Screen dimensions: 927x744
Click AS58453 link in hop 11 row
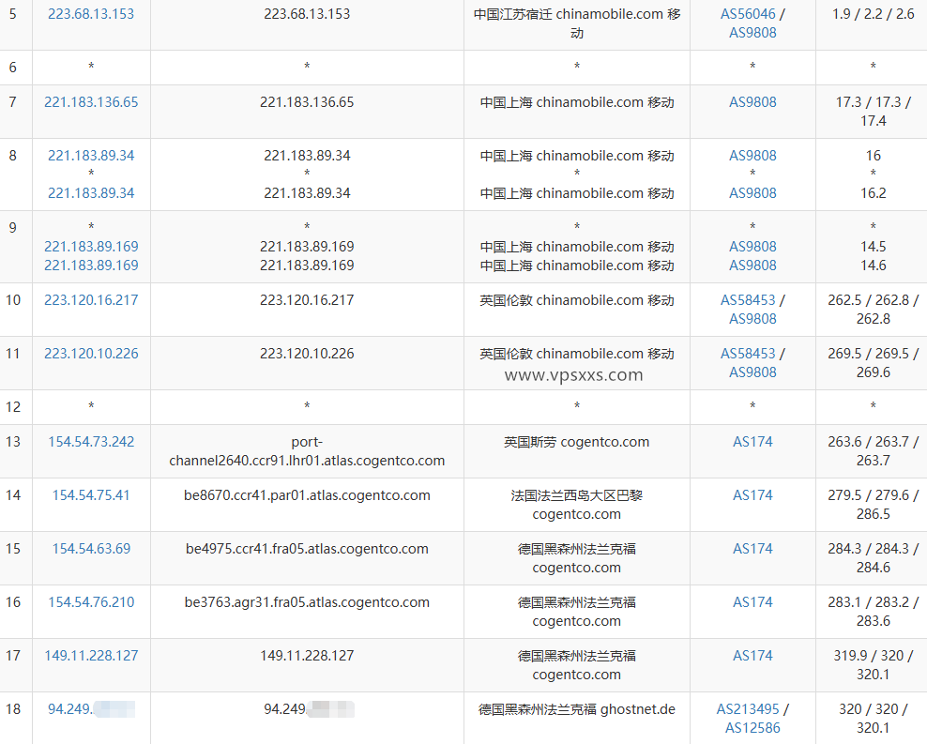pyautogui.click(x=747, y=354)
